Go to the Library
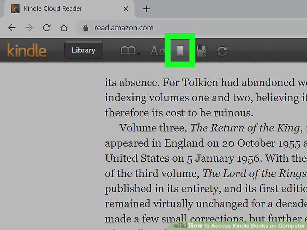 click(83, 50)
